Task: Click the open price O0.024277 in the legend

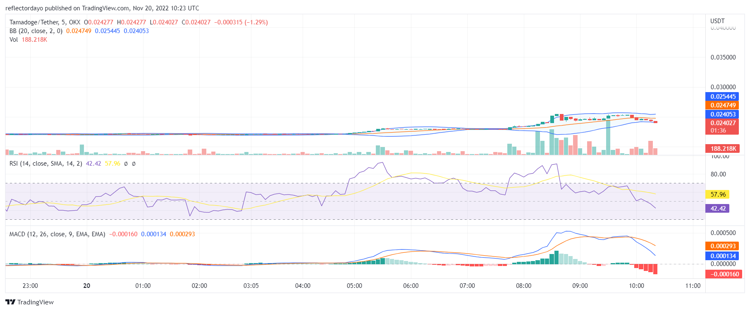Action: (x=98, y=22)
